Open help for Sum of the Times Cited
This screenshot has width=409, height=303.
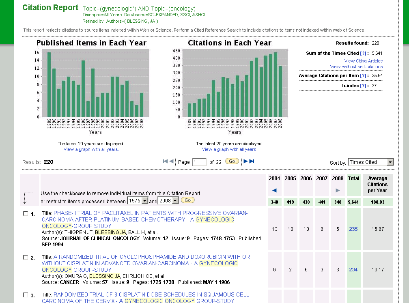363,53
